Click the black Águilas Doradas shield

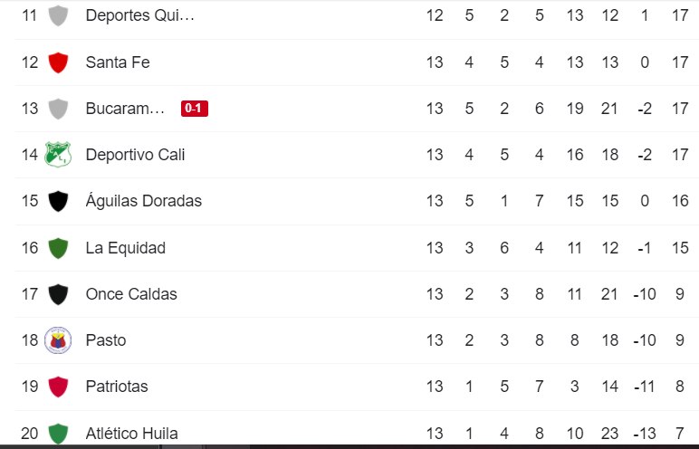tap(58, 201)
